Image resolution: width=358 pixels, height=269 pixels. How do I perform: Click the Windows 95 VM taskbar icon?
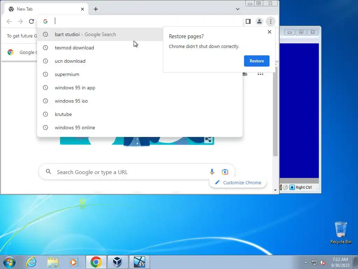[139, 262]
